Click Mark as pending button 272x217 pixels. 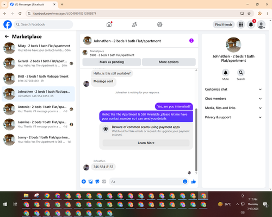[112, 62]
